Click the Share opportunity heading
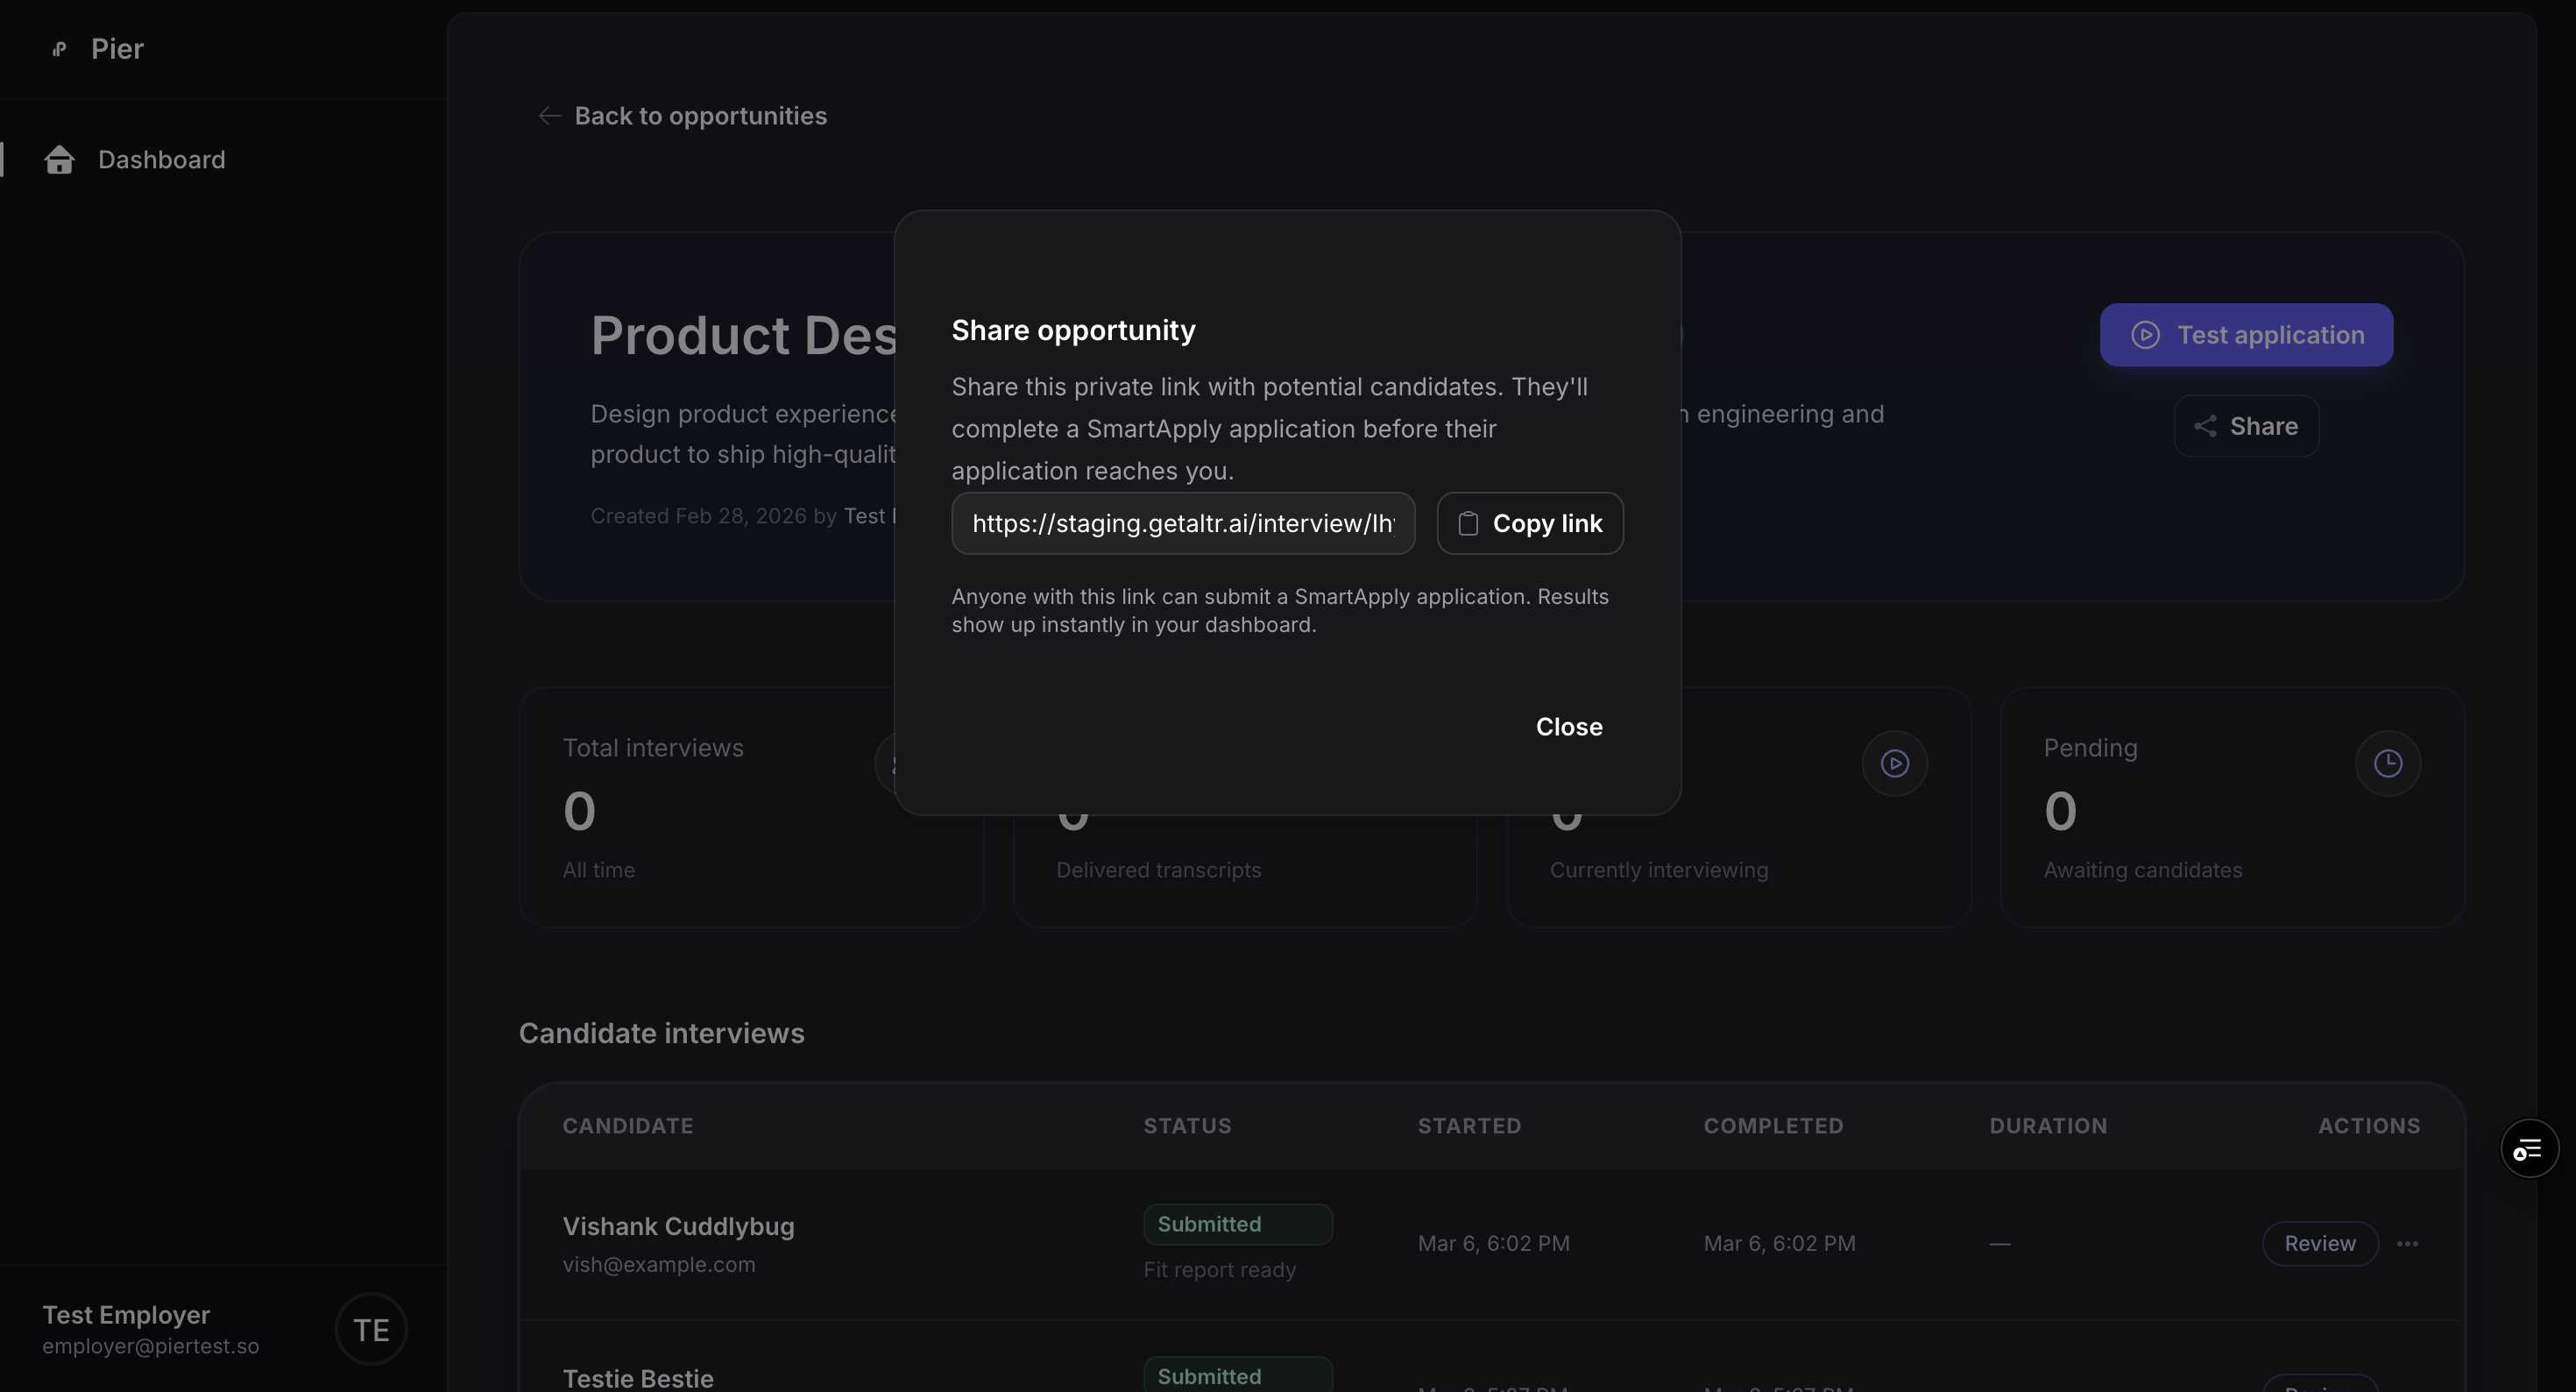 pyautogui.click(x=1073, y=330)
